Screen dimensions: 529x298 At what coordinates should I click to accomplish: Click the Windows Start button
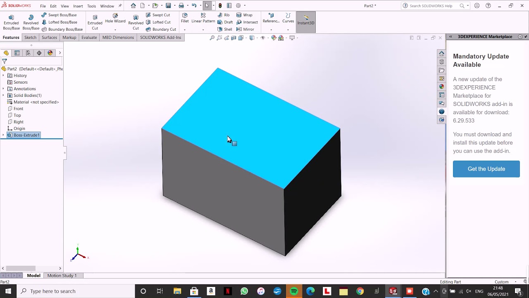click(x=8, y=291)
